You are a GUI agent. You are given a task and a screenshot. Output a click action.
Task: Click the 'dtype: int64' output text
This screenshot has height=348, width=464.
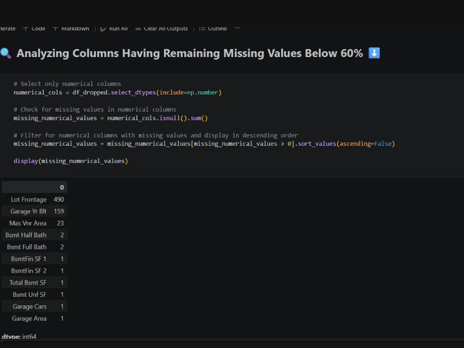(x=19, y=336)
